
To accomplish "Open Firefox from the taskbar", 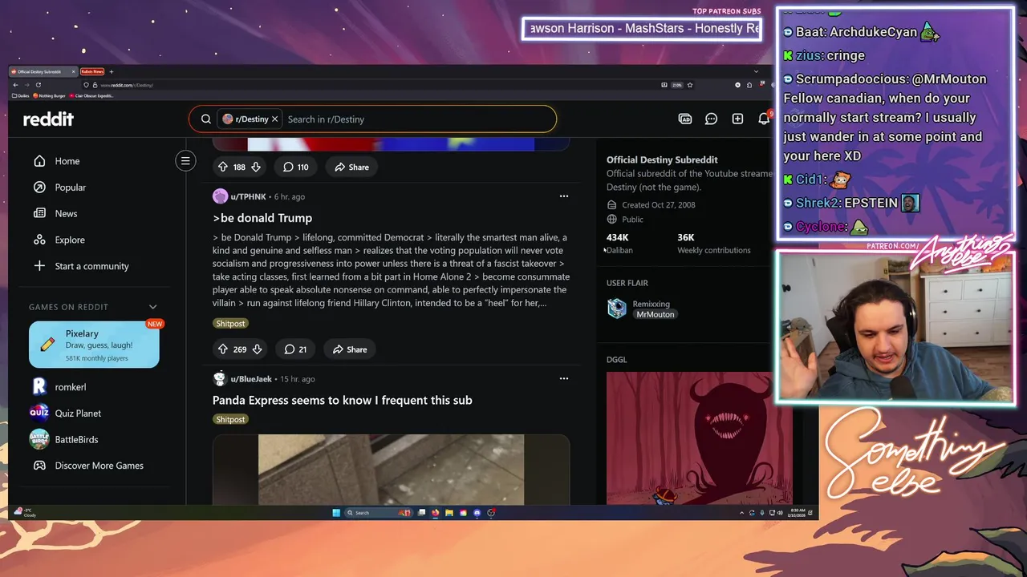I will (x=435, y=513).
